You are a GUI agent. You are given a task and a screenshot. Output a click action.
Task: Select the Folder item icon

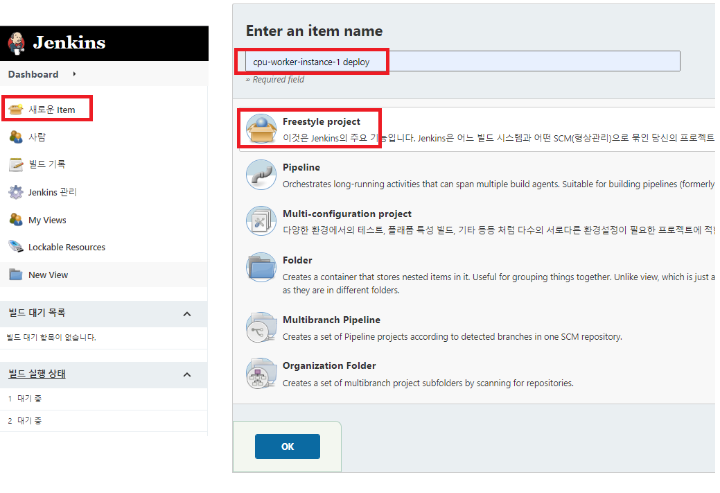click(x=261, y=268)
